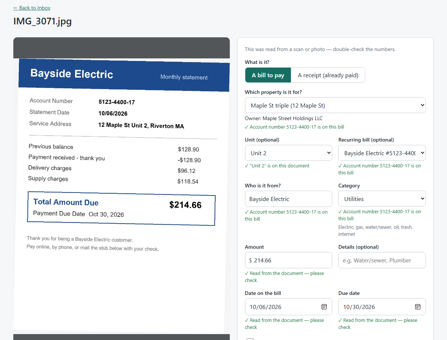The height and width of the screenshot is (340, 447).
Task: Click the Due date field 10/30/2026
Action: point(382,307)
